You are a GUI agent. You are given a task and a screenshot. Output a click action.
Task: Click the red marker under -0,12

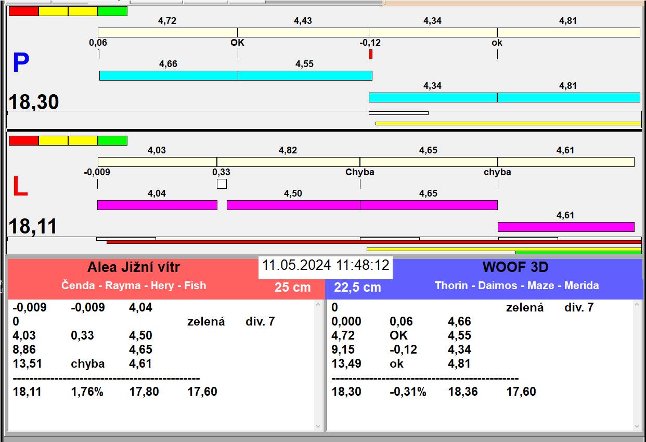tap(370, 54)
